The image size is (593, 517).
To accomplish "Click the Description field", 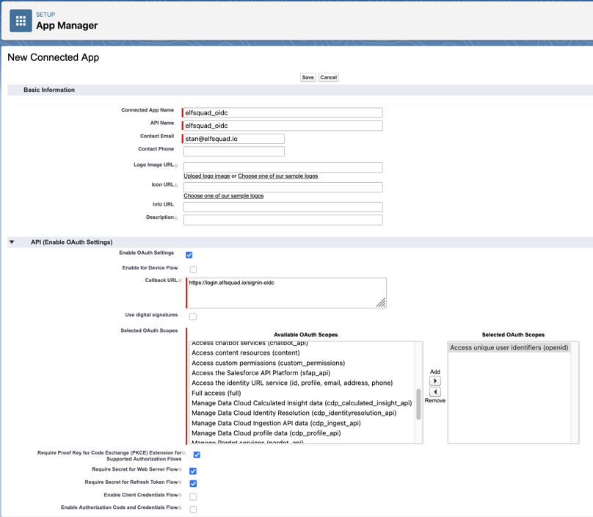I will click(283, 220).
